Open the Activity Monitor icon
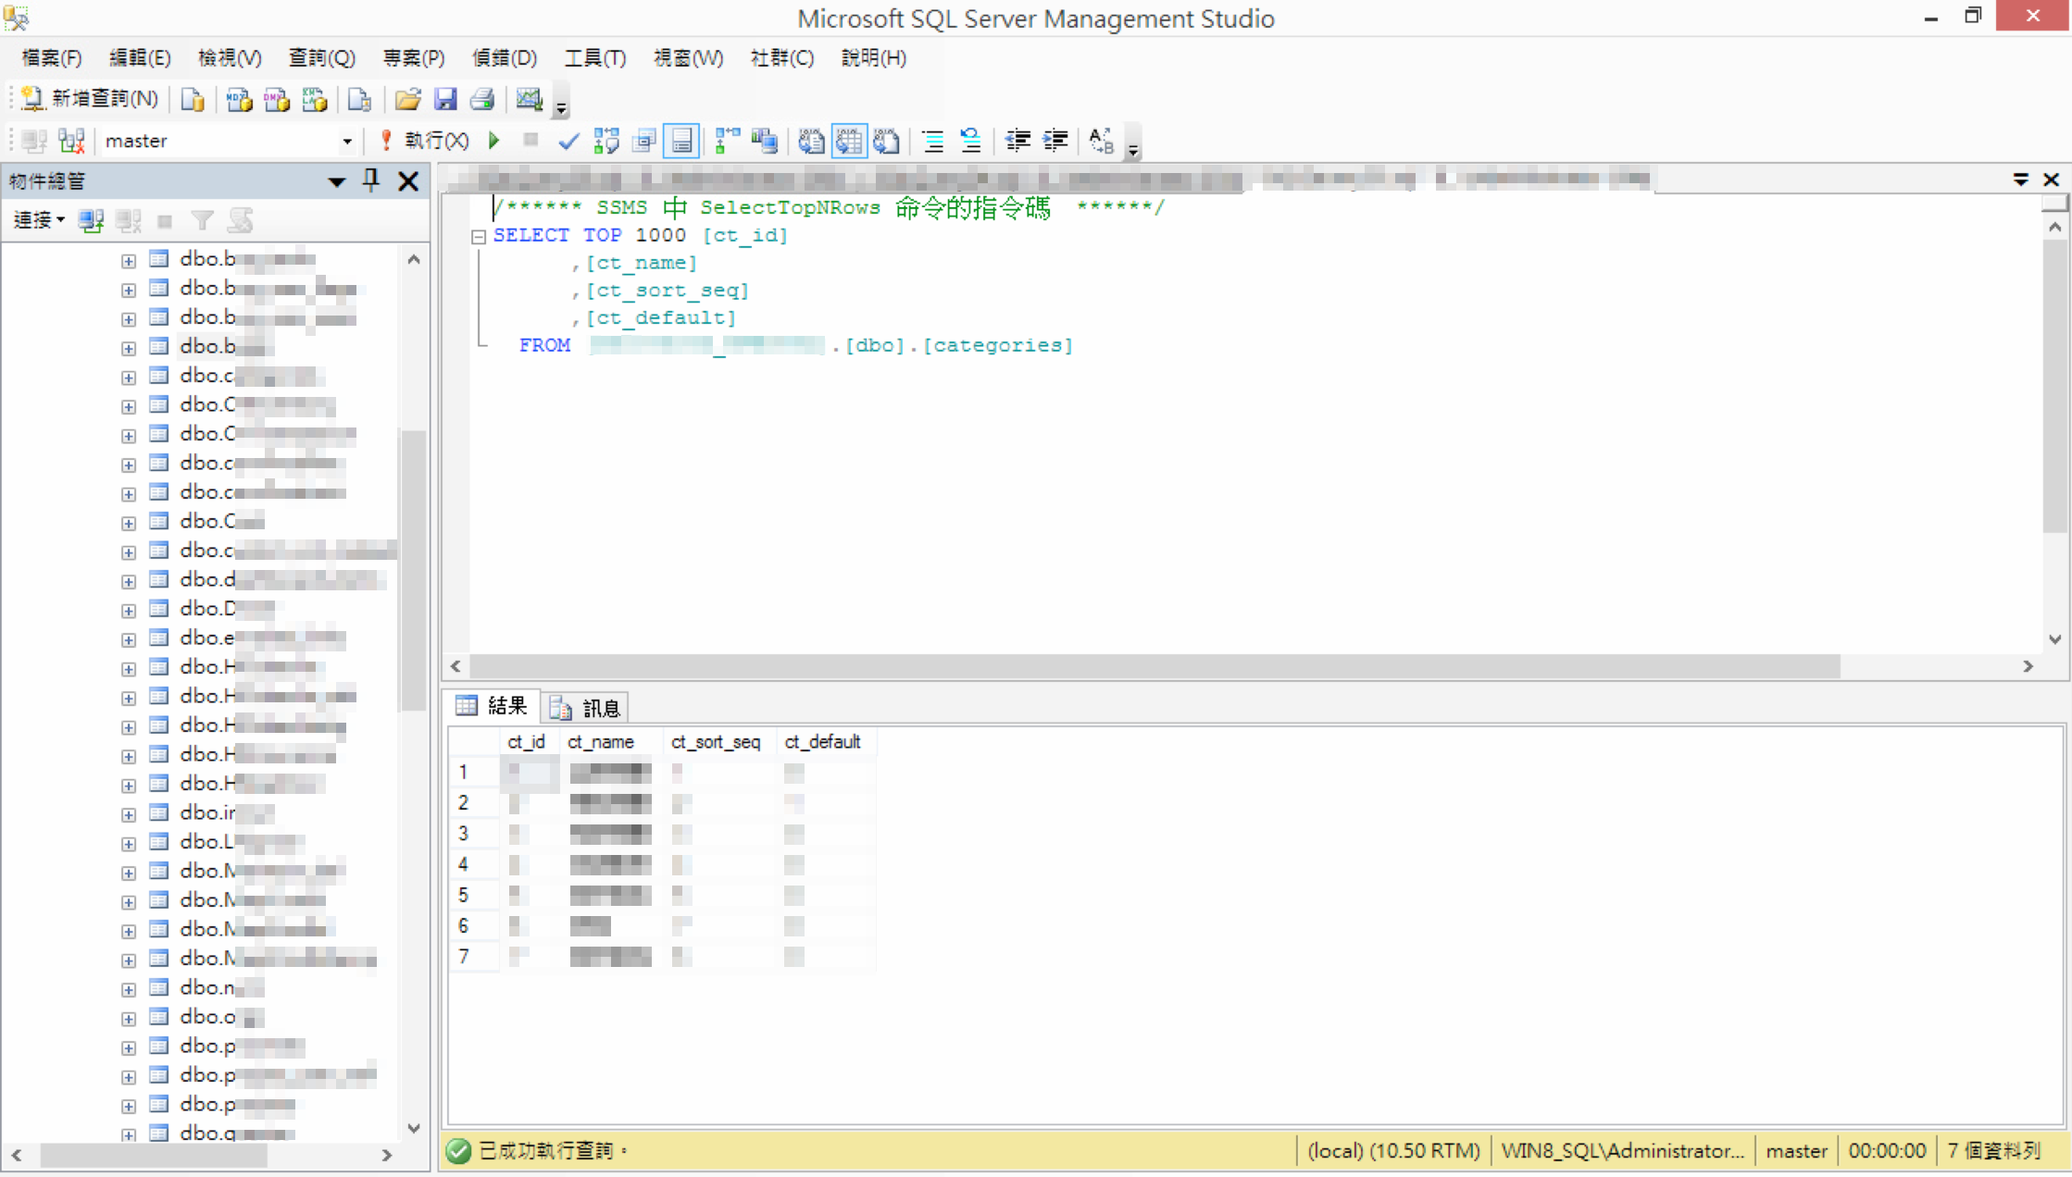 (529, 99)
